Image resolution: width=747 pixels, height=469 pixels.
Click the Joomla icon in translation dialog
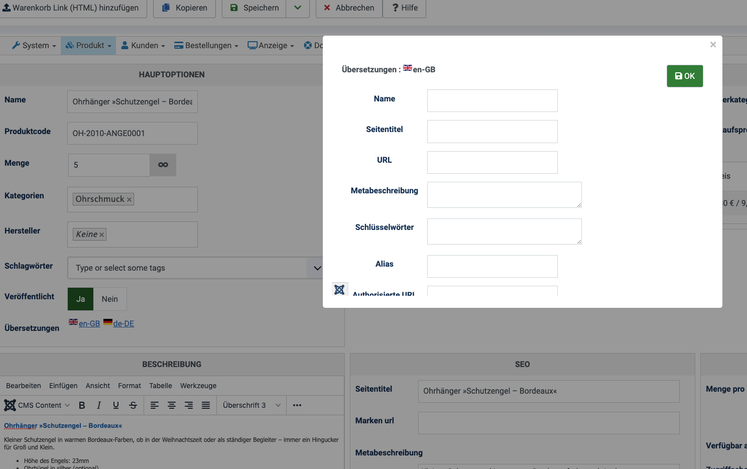[339, 290]
